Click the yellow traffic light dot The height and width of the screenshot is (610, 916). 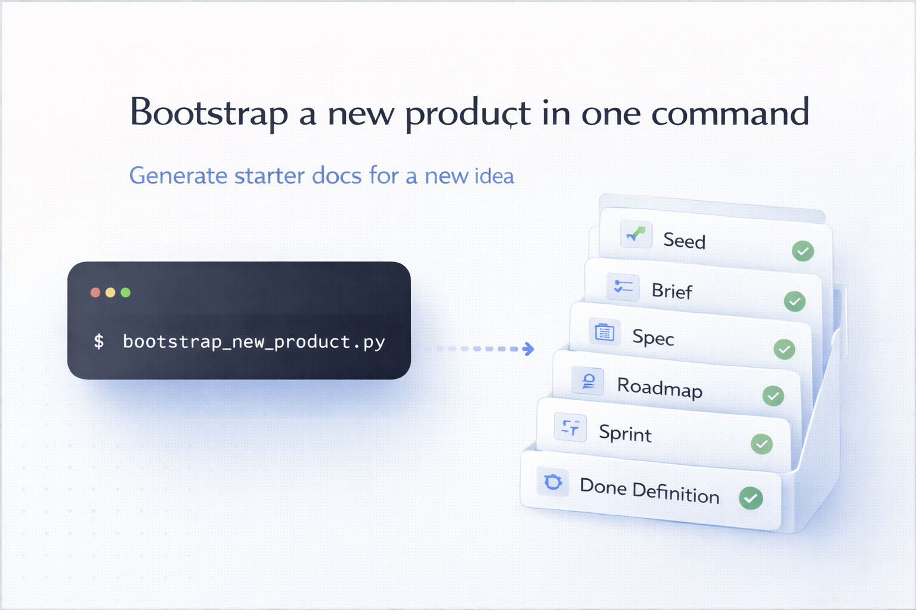(110, 292)
